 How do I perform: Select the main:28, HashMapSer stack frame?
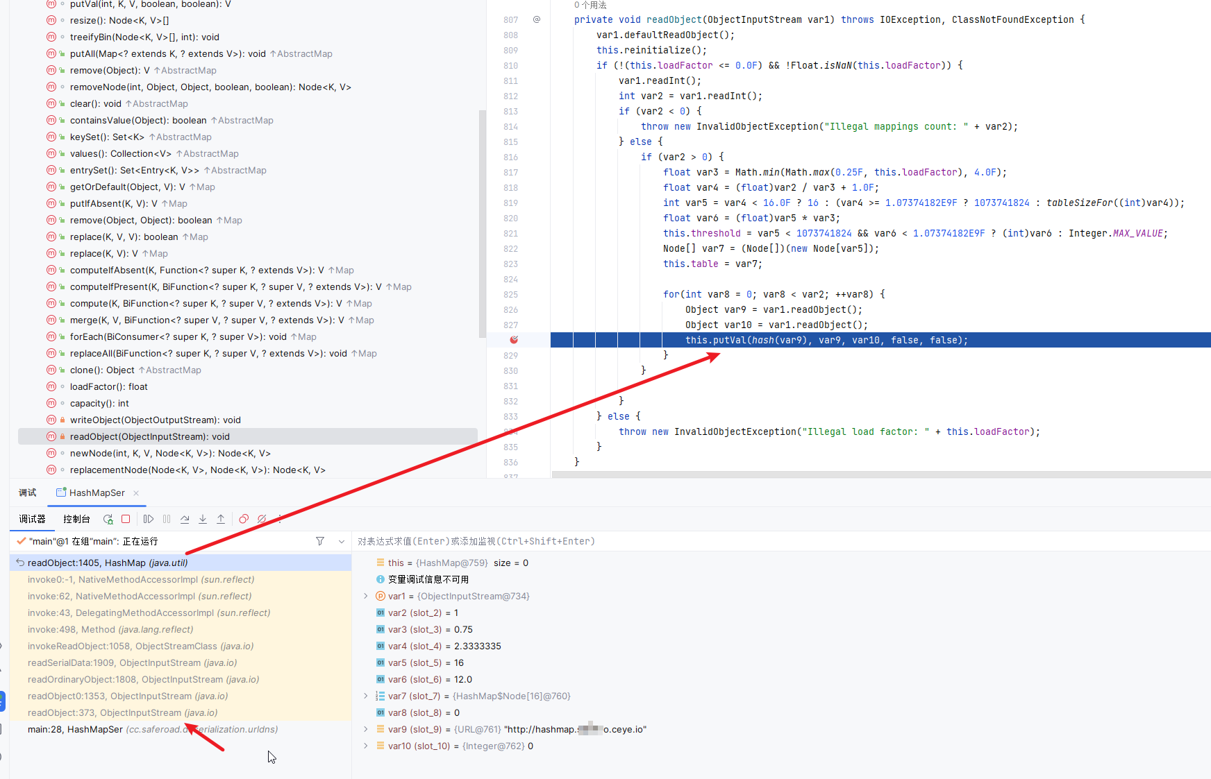click(x=181, y=729)
